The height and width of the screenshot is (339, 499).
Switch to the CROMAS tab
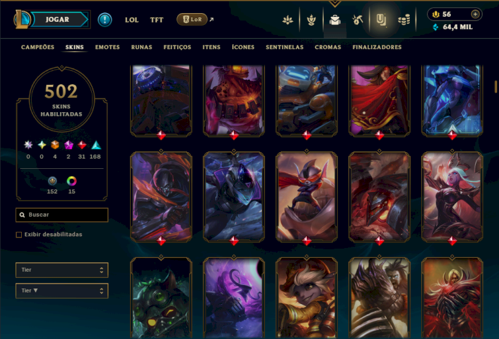(328, 47)
